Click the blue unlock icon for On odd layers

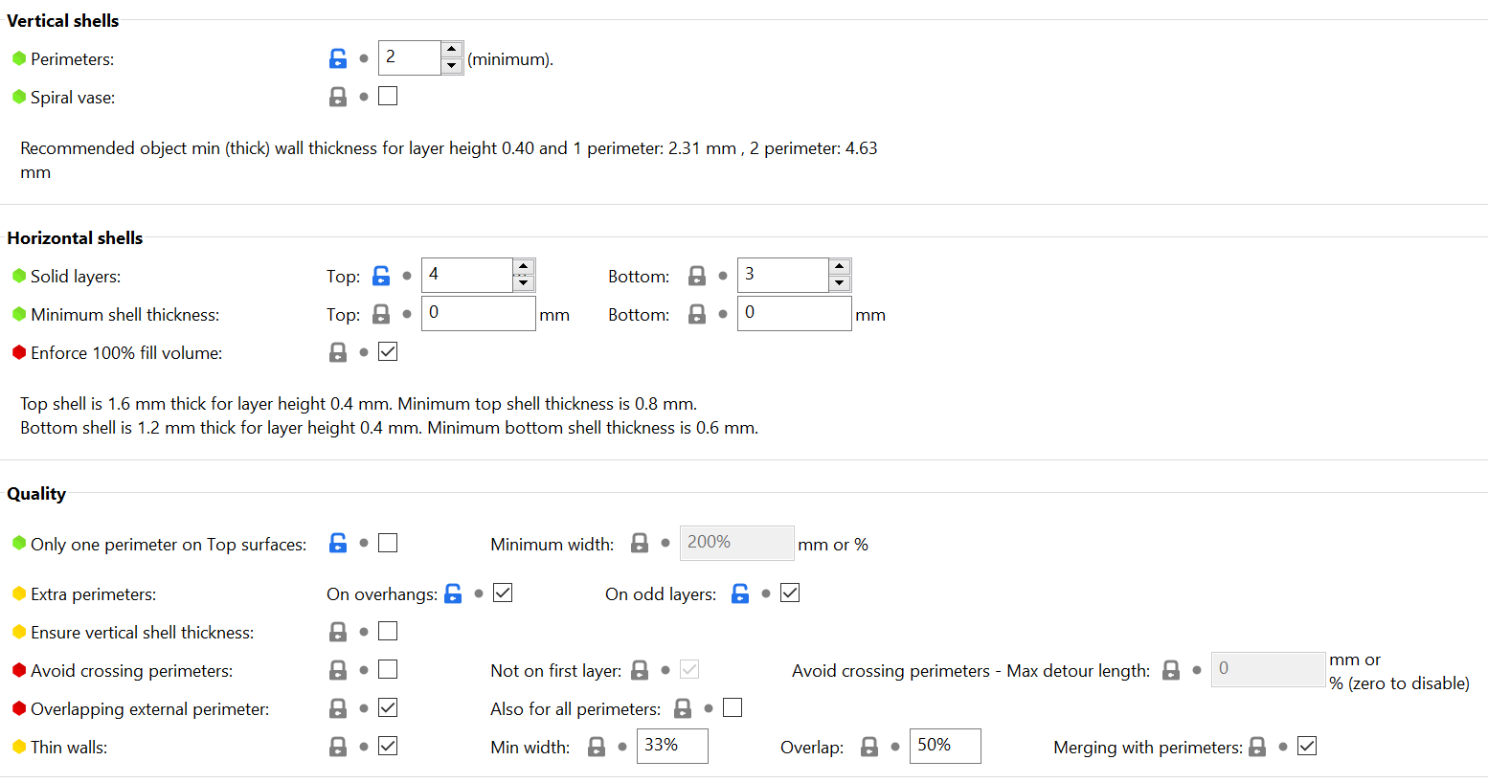740,593
